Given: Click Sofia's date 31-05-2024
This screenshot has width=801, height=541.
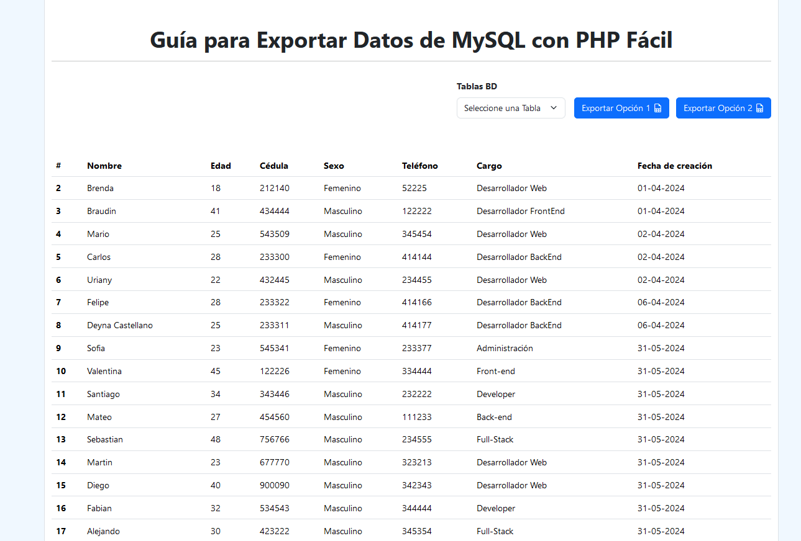Looking at the screenshot, I should pos(661,348).
